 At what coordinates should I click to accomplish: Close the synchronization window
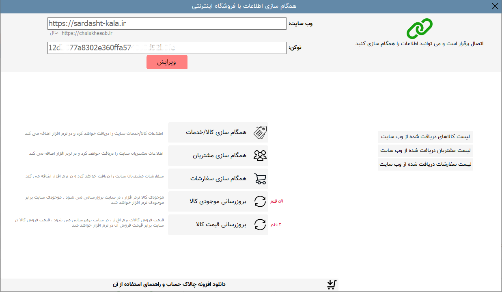[495, 6]
